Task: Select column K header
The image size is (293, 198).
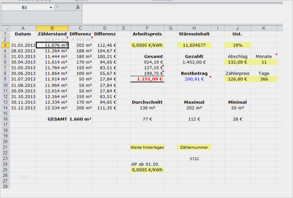Action: [264, 28]
